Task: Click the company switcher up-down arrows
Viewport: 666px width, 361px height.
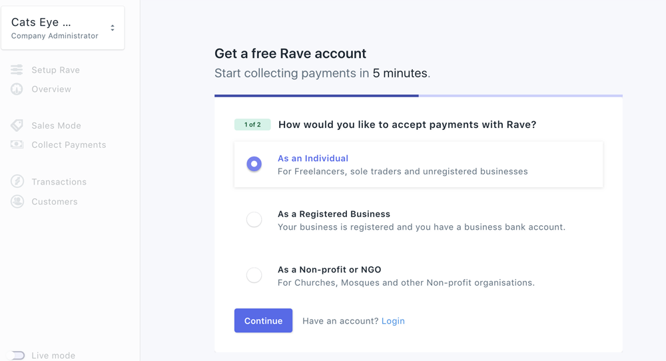Action: (113, 28)
